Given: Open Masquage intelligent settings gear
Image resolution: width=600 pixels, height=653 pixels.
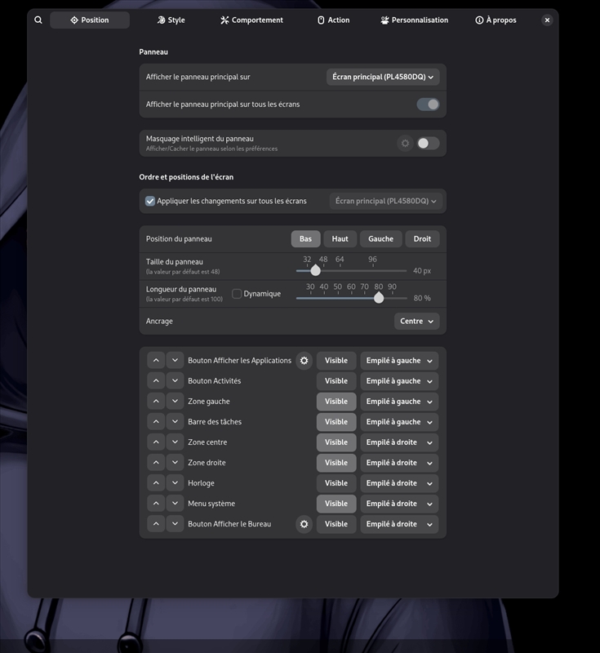Looking at the screenshot, I should (x=405, y=144).
